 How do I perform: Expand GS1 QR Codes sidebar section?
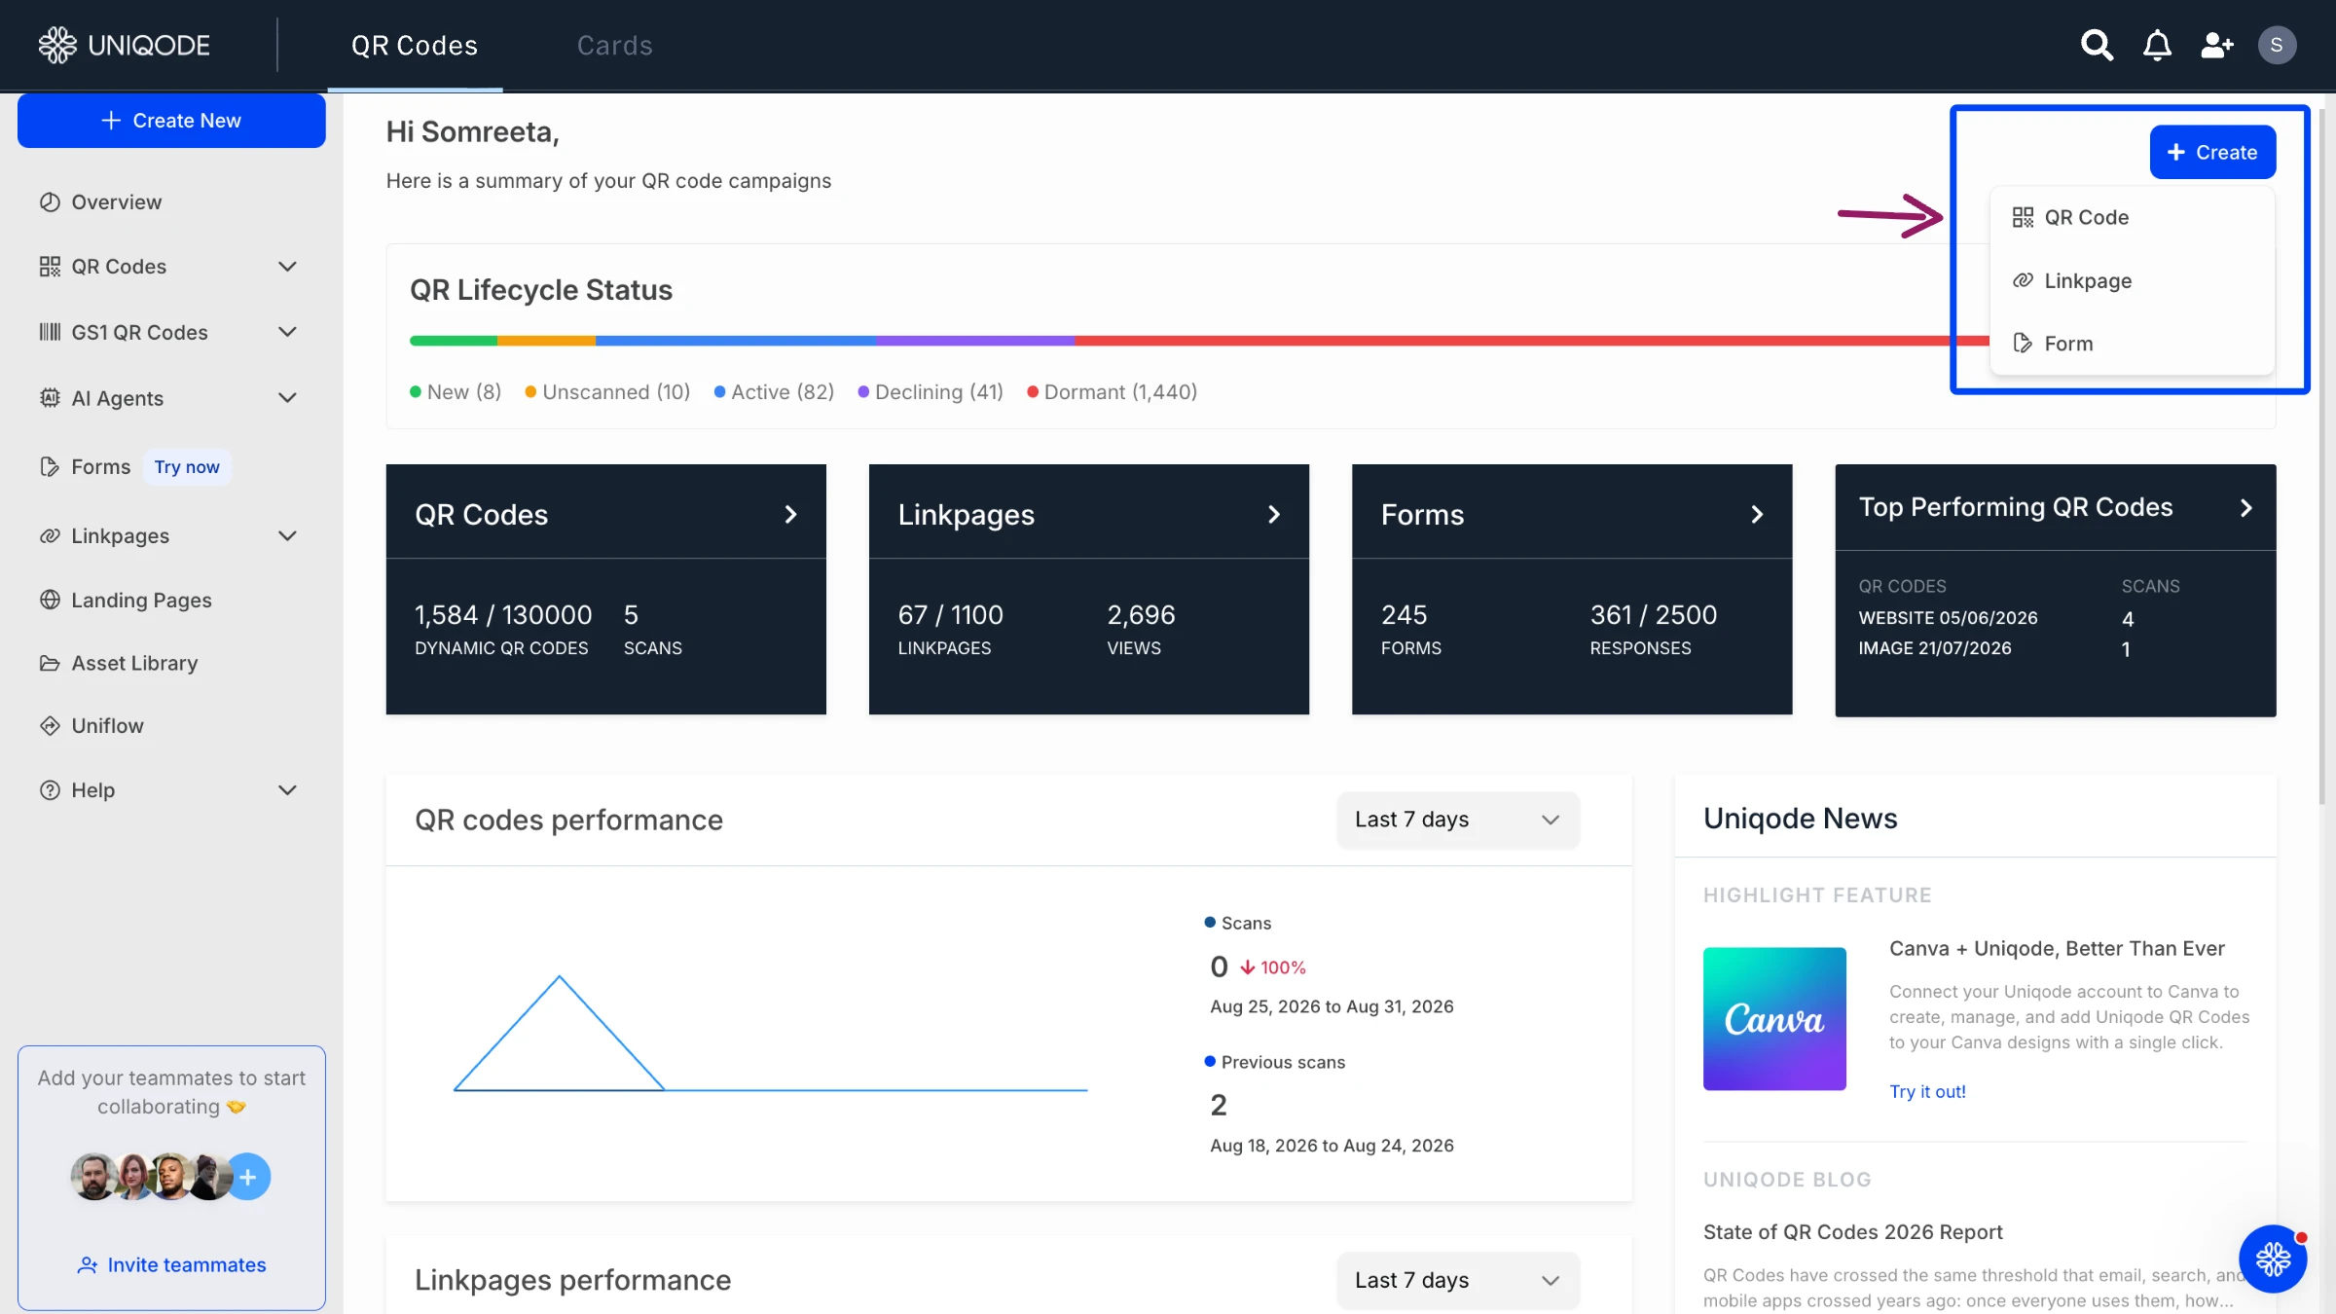pyautogui.click(x=287, y=332)
